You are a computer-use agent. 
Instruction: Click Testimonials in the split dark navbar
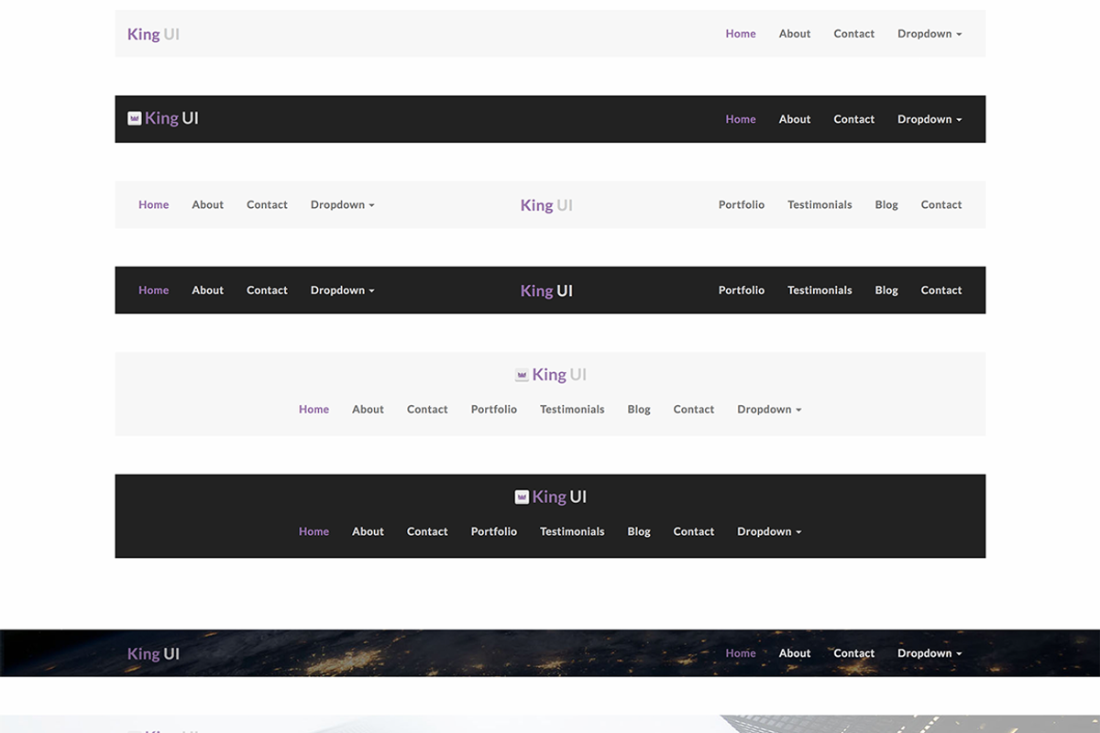coord(819,290)
